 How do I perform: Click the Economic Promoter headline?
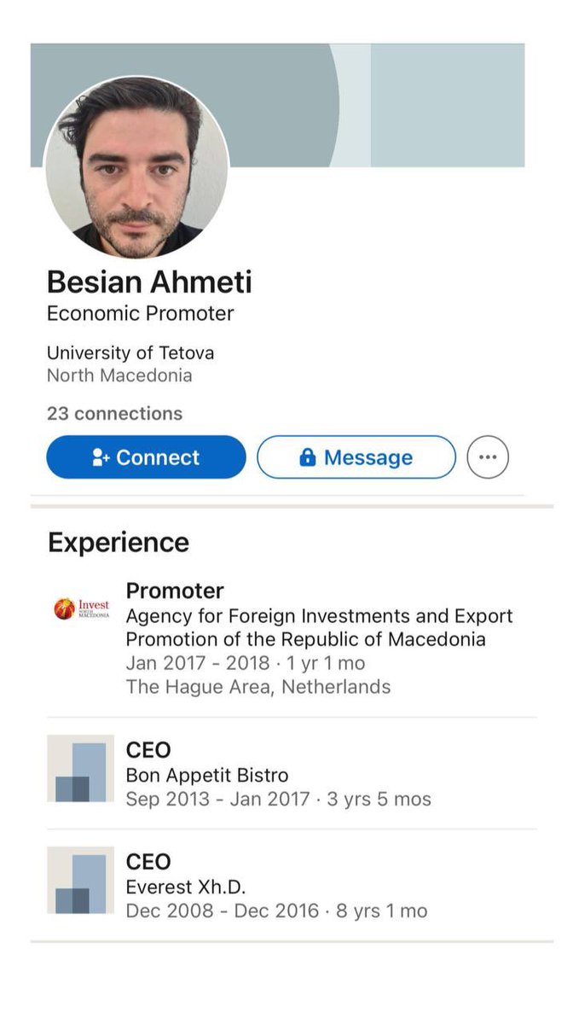(x=140, y=313)
